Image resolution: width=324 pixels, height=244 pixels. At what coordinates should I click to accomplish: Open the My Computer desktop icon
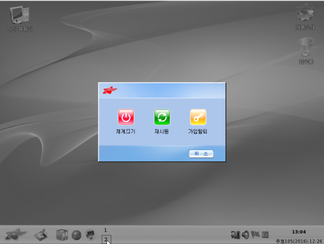pos(19,15)
